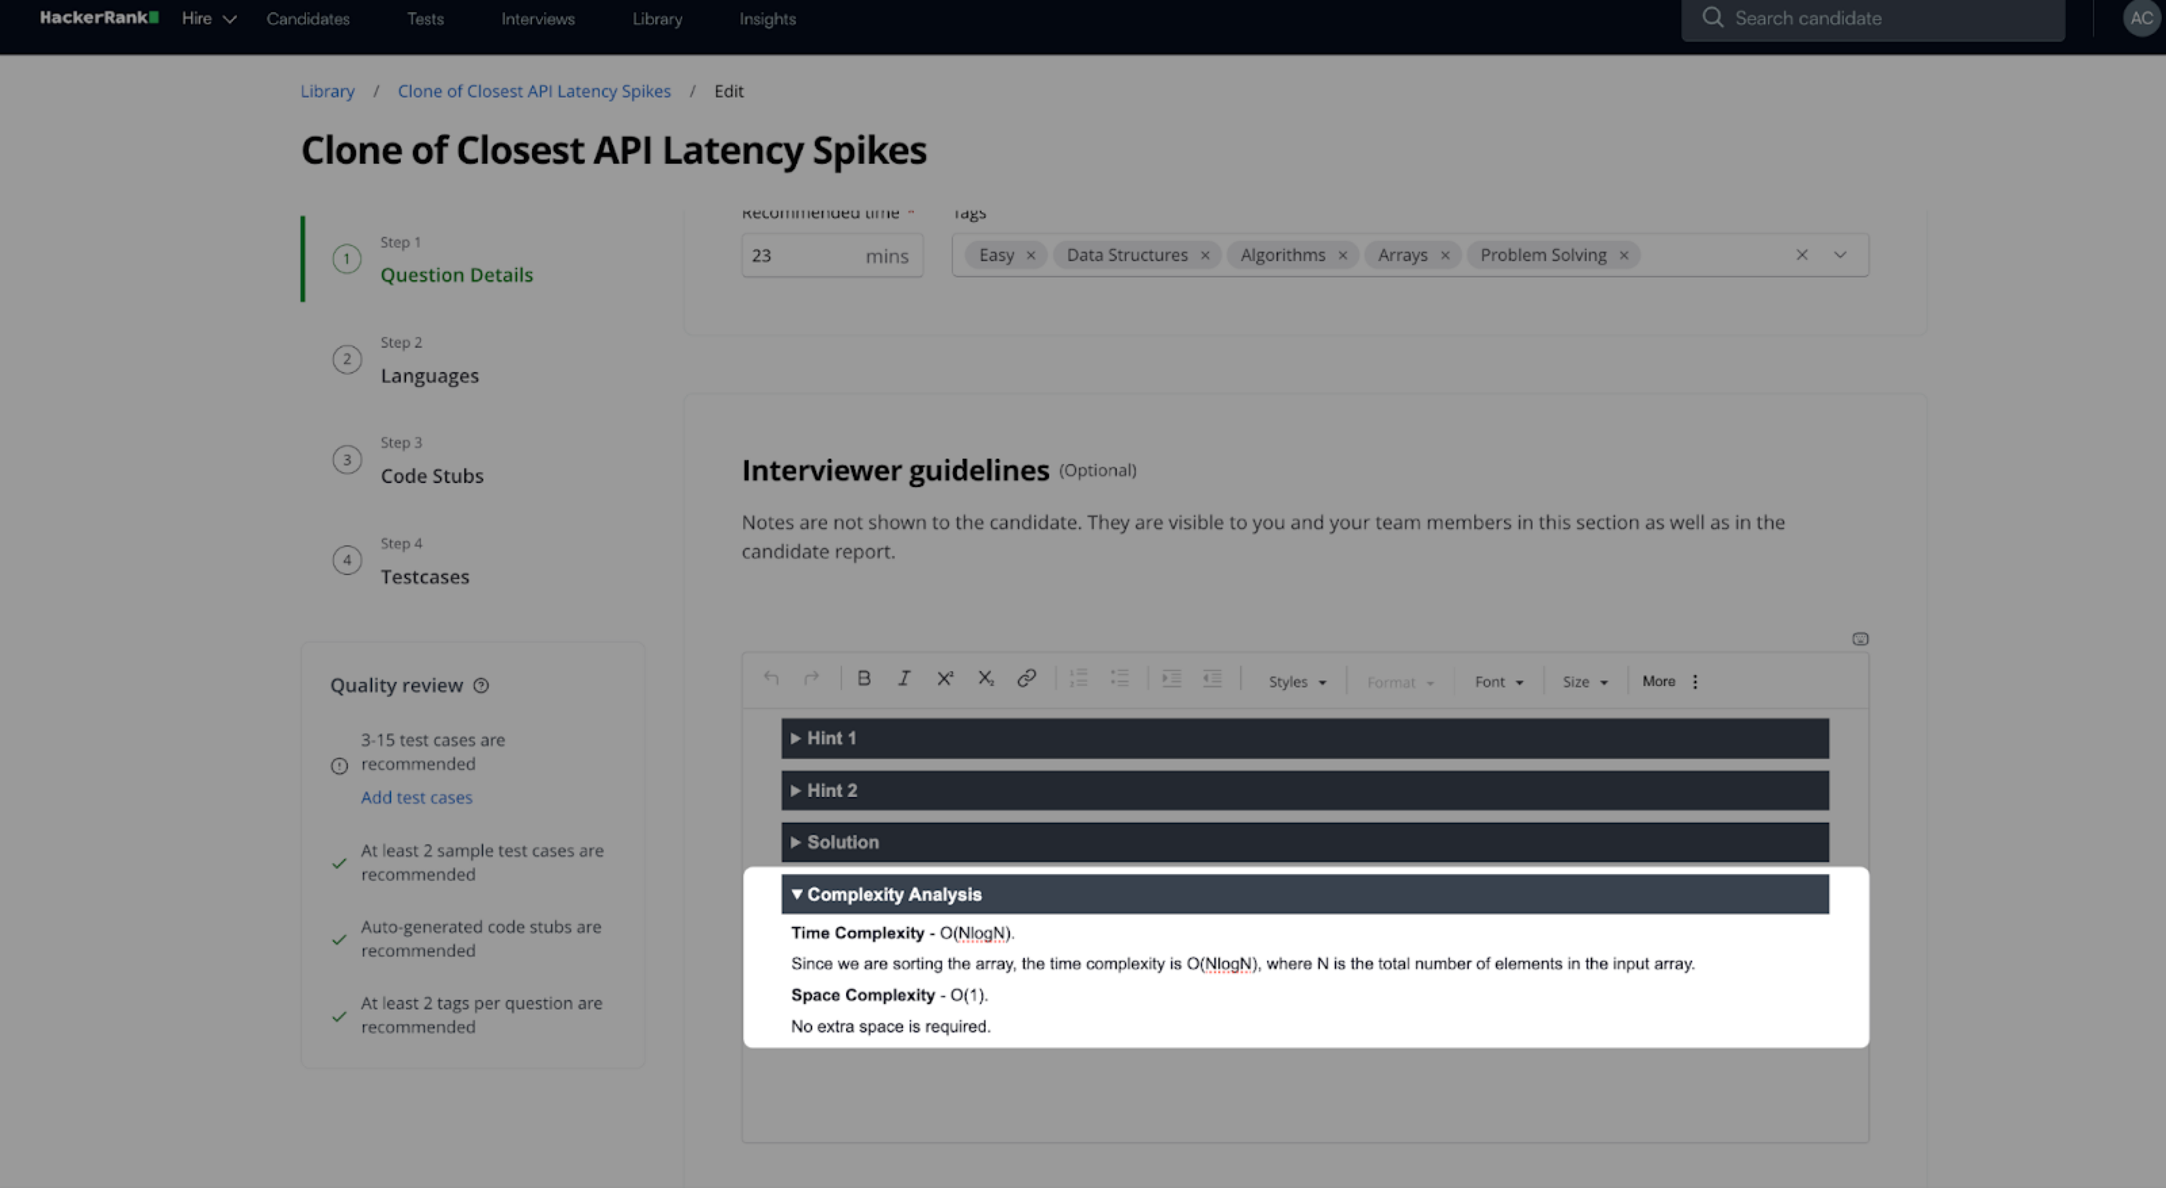
Task: Apply superscript formatting in editor
Action: [x=945, y=678]
